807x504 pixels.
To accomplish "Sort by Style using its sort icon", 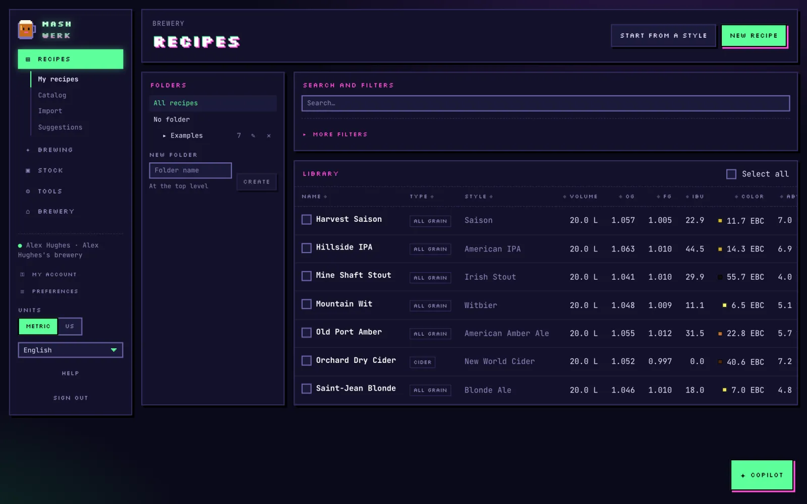I will (491, 197).
